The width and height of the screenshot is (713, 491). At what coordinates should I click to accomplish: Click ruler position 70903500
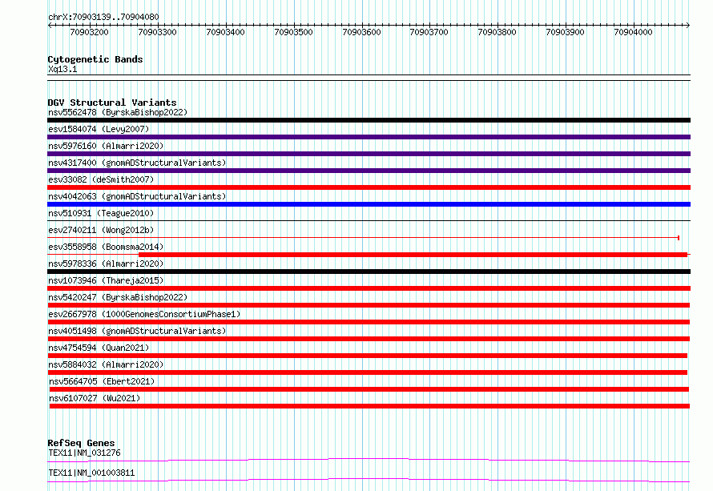coord(294,32)
